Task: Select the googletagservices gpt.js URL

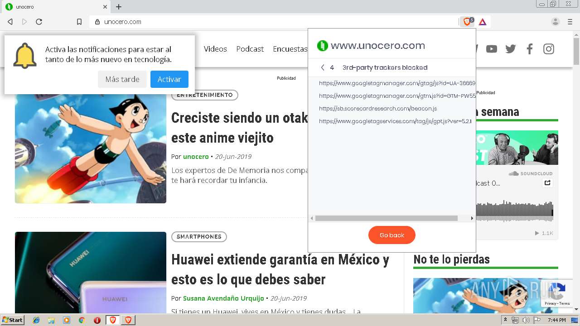Action: [395, 121]
